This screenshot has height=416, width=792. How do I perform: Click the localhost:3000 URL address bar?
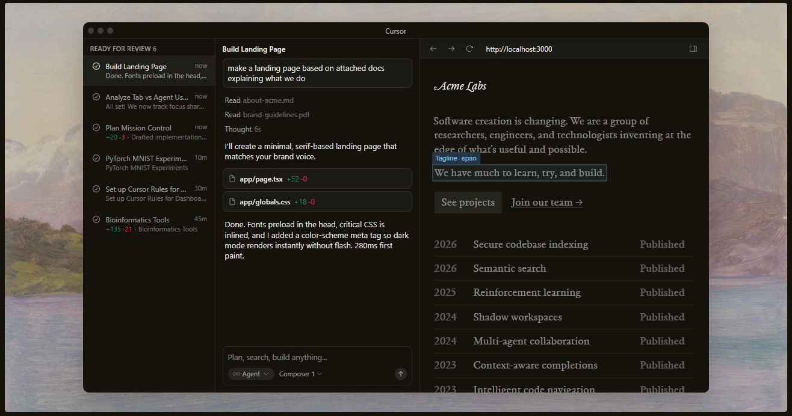[519, 49]
